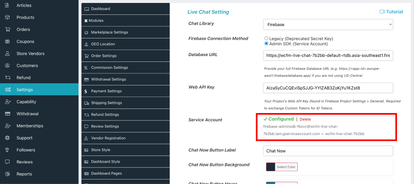Click the Tutorial video camera icon
This screenshot has width=414, height=184.
point(382,12)
